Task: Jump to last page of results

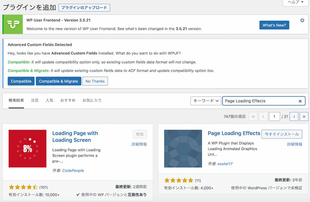Action: [x=304, y=116]
